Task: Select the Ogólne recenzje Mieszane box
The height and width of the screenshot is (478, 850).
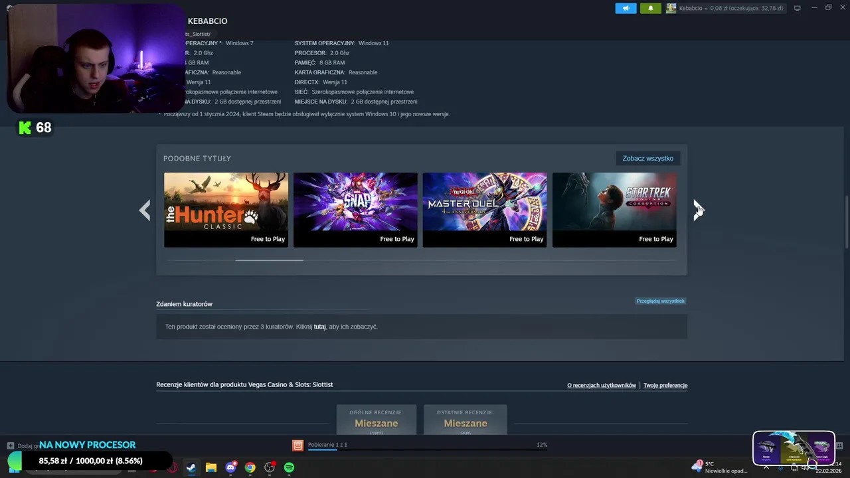Action: click(x=377, y=420)
